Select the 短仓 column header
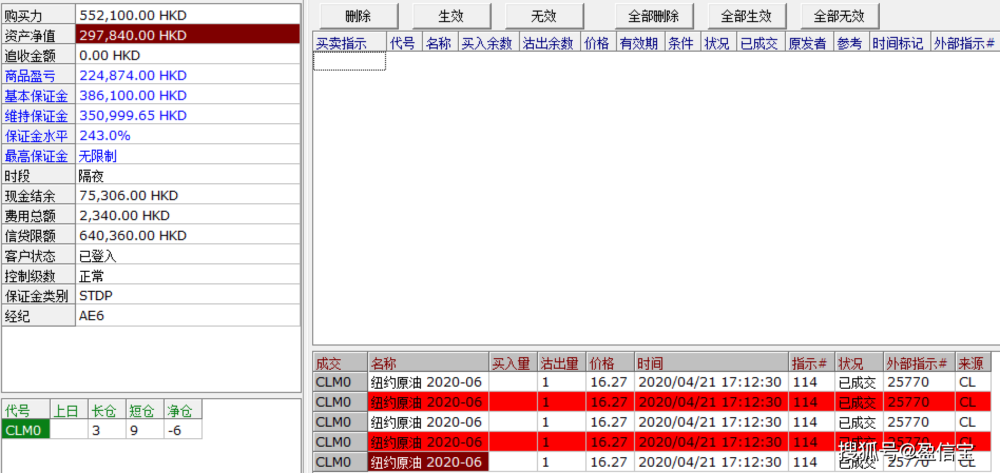This screenshot has height=473, width=1000. coord(145,410)
